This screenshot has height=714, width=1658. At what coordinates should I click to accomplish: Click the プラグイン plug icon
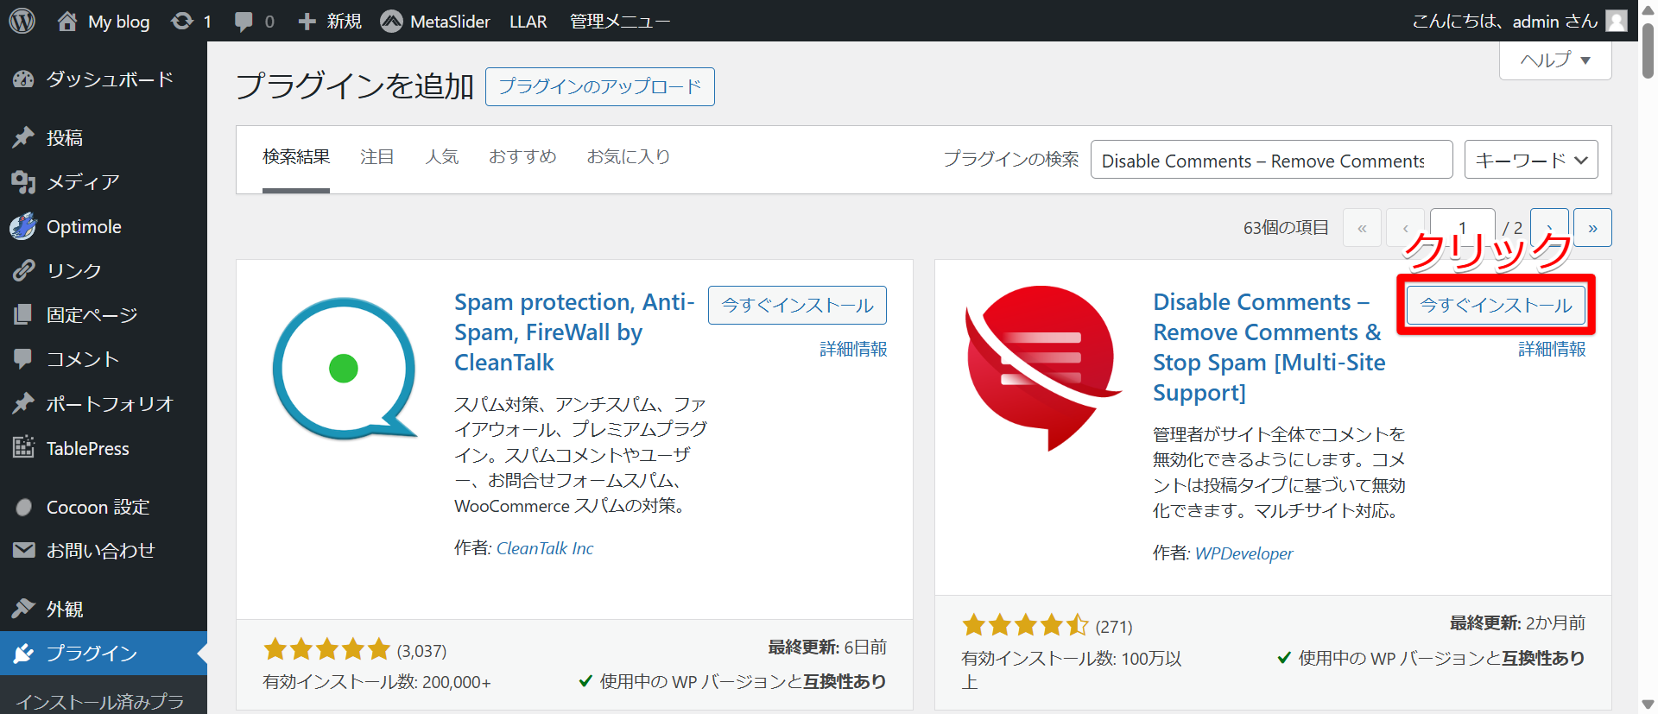click(23, 654)
